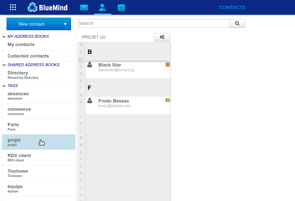Jump to letter F in index
Screen dimensions: 295x201
point(81,88)
